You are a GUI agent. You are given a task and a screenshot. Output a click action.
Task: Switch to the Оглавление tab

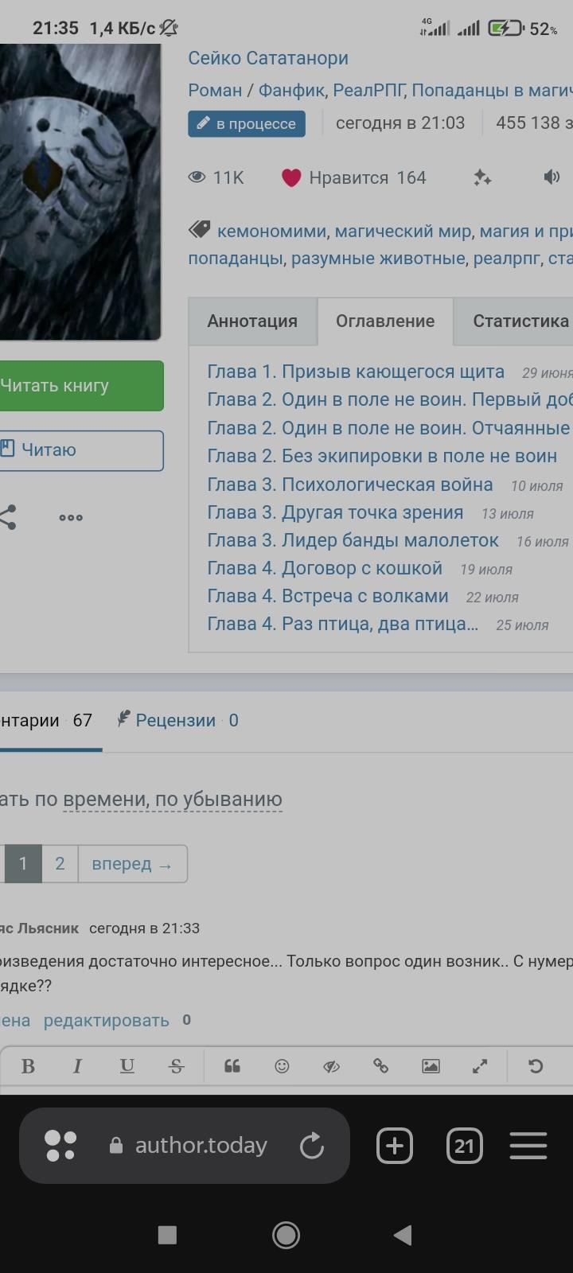coord(385,321)
